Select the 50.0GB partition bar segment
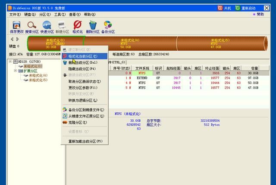The height and width of the screenshot is (185, 276). (x=130, y=43)
